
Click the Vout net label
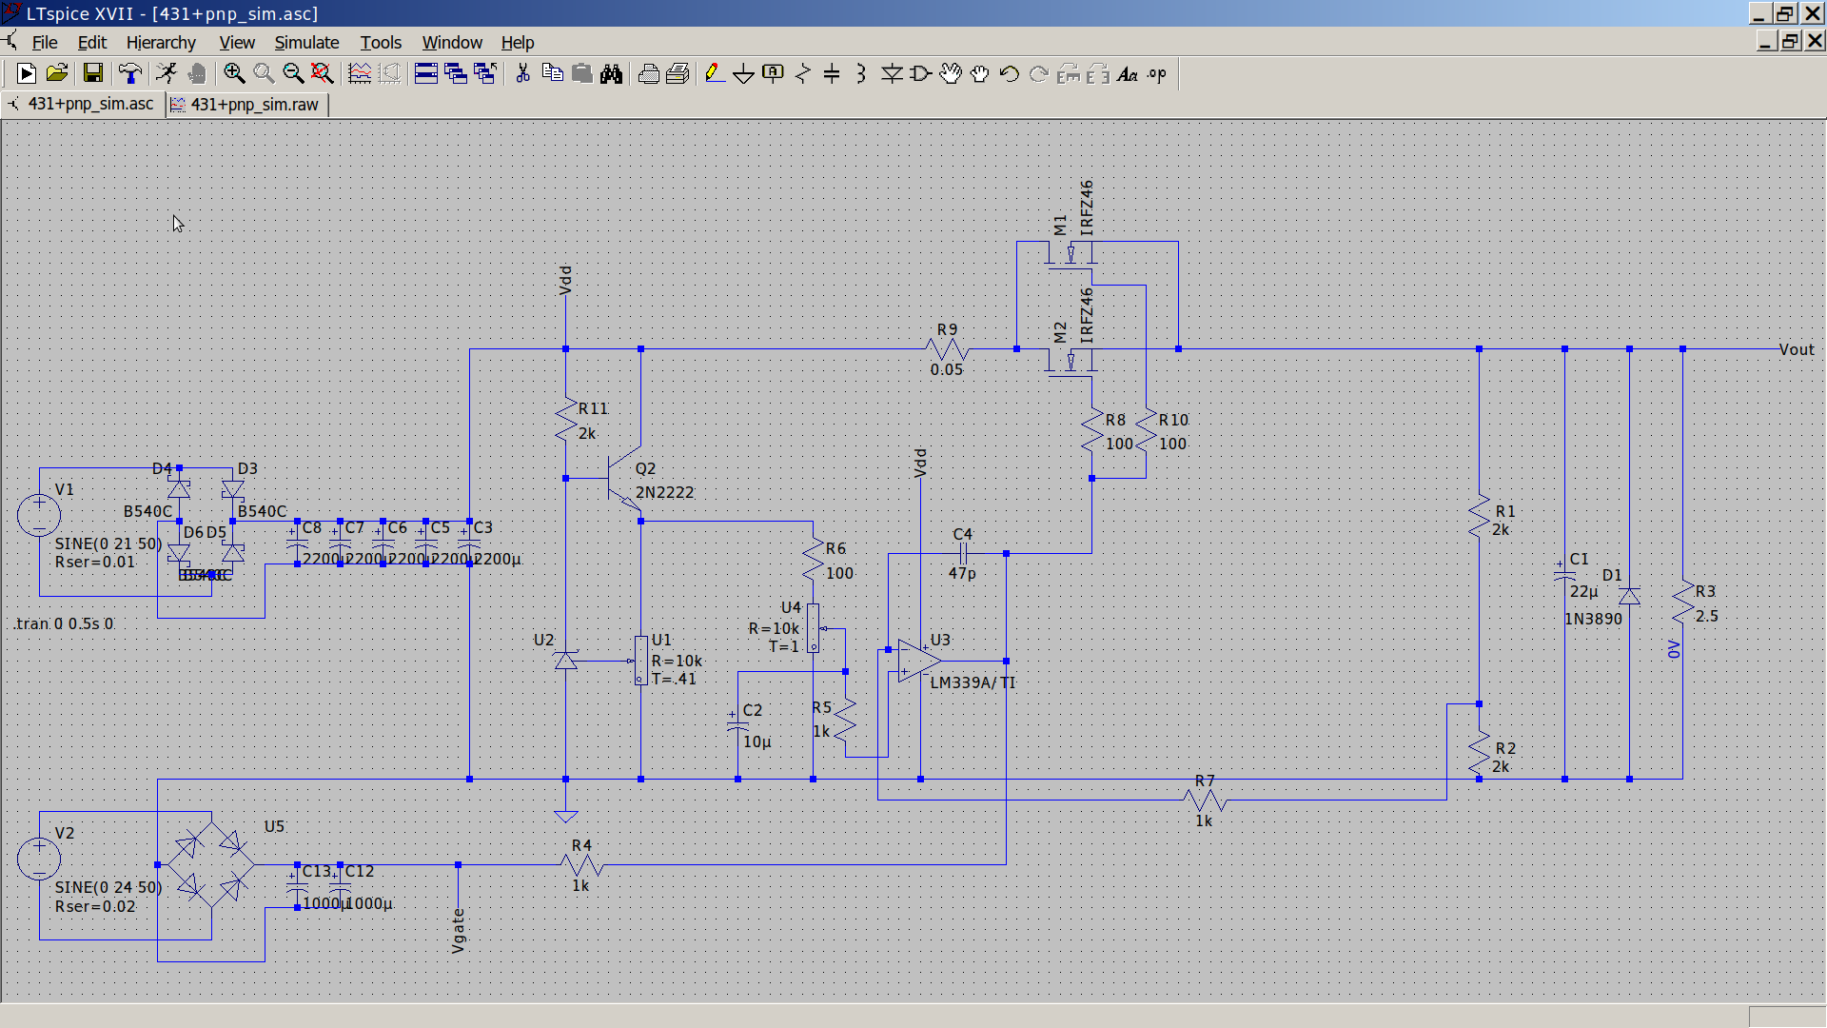1797,349
